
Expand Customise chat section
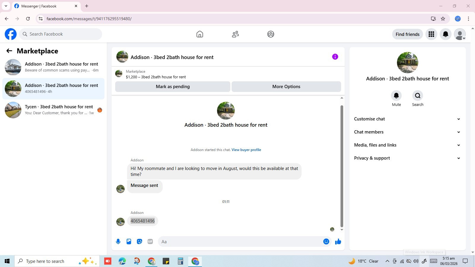407,119
